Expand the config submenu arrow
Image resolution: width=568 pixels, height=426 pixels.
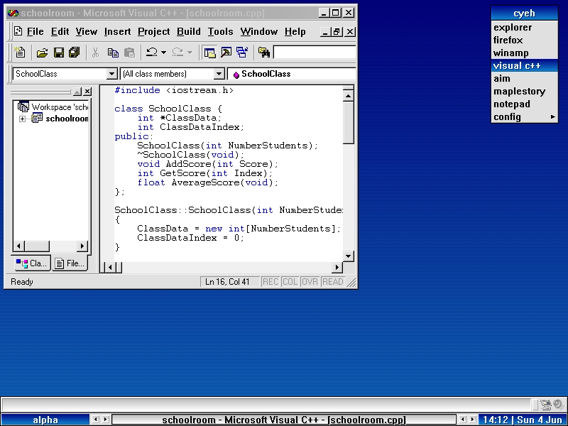[x=553, y=116]
